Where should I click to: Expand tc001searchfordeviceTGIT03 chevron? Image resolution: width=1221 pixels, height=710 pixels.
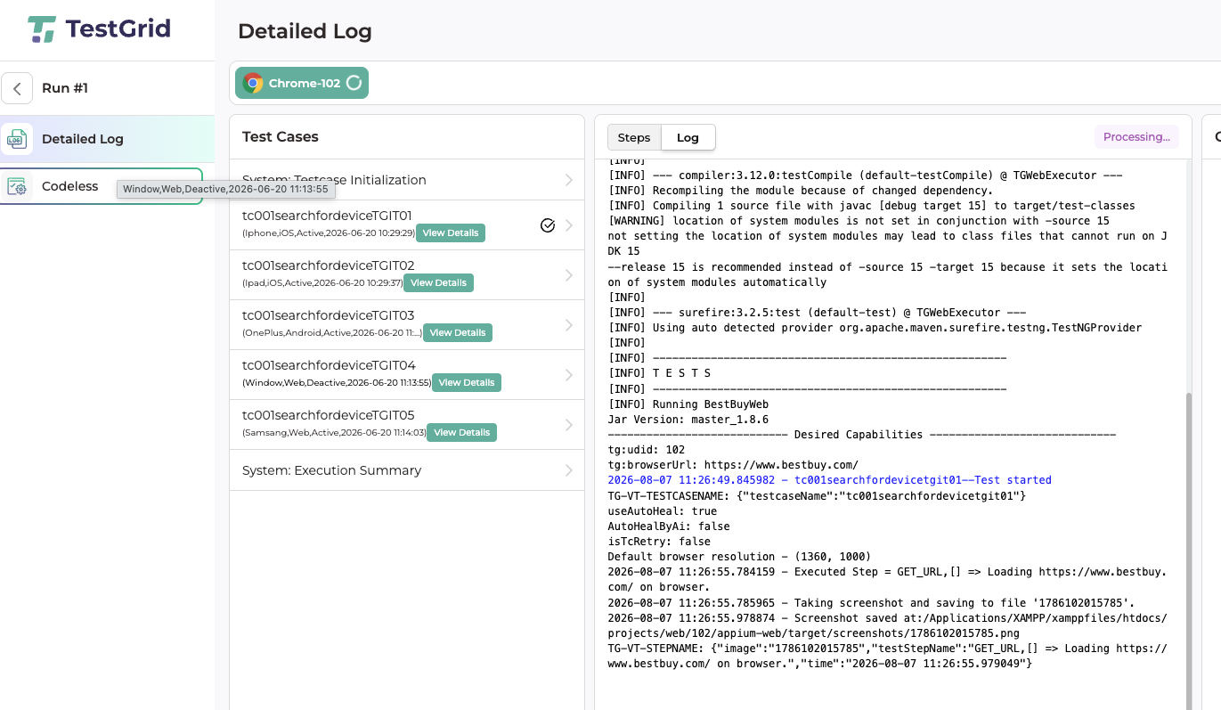[569, 325]
